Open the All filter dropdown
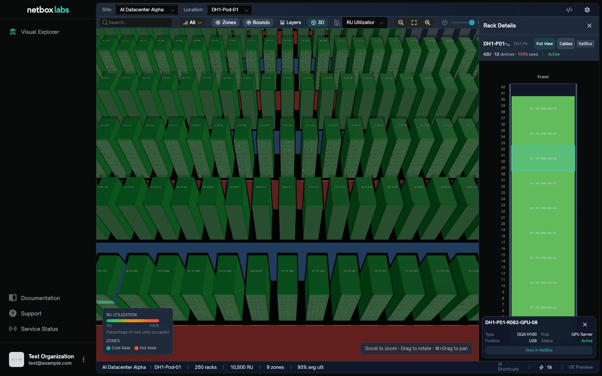The width and height of the screenshot is (602, 376). point(192,23)
